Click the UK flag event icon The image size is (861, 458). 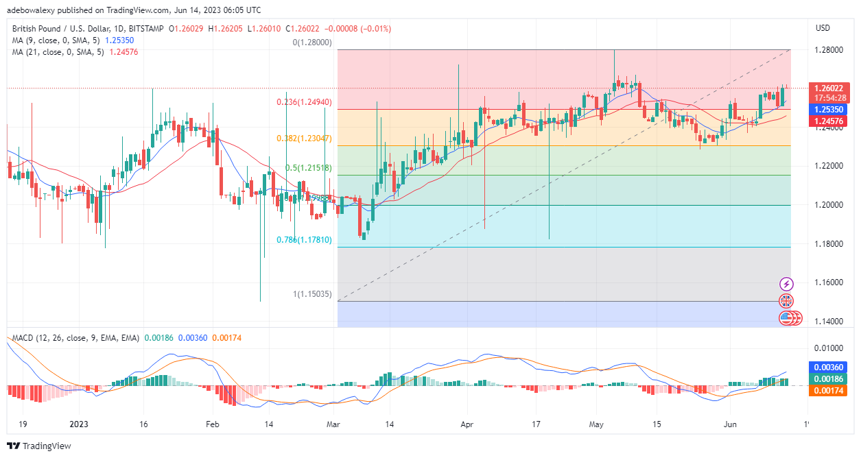[x=786, y=301]
